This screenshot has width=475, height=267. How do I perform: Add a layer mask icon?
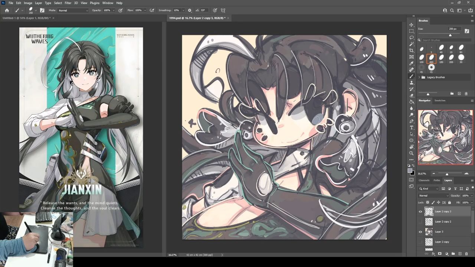[x=440, y=254]
